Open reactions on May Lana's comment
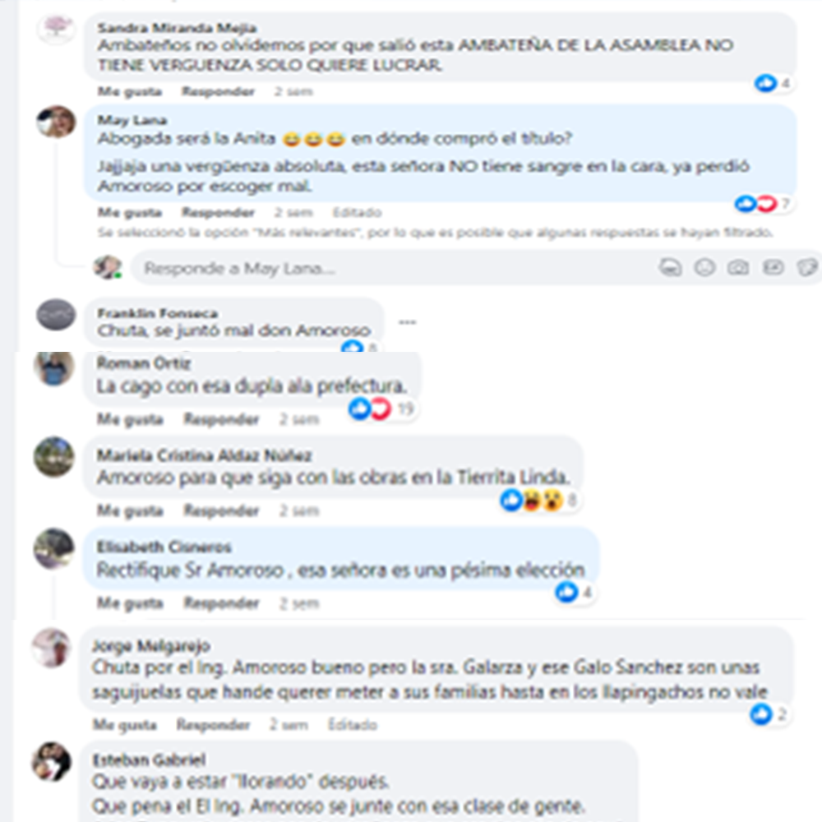822x822 pixels. tap(762, 203)
